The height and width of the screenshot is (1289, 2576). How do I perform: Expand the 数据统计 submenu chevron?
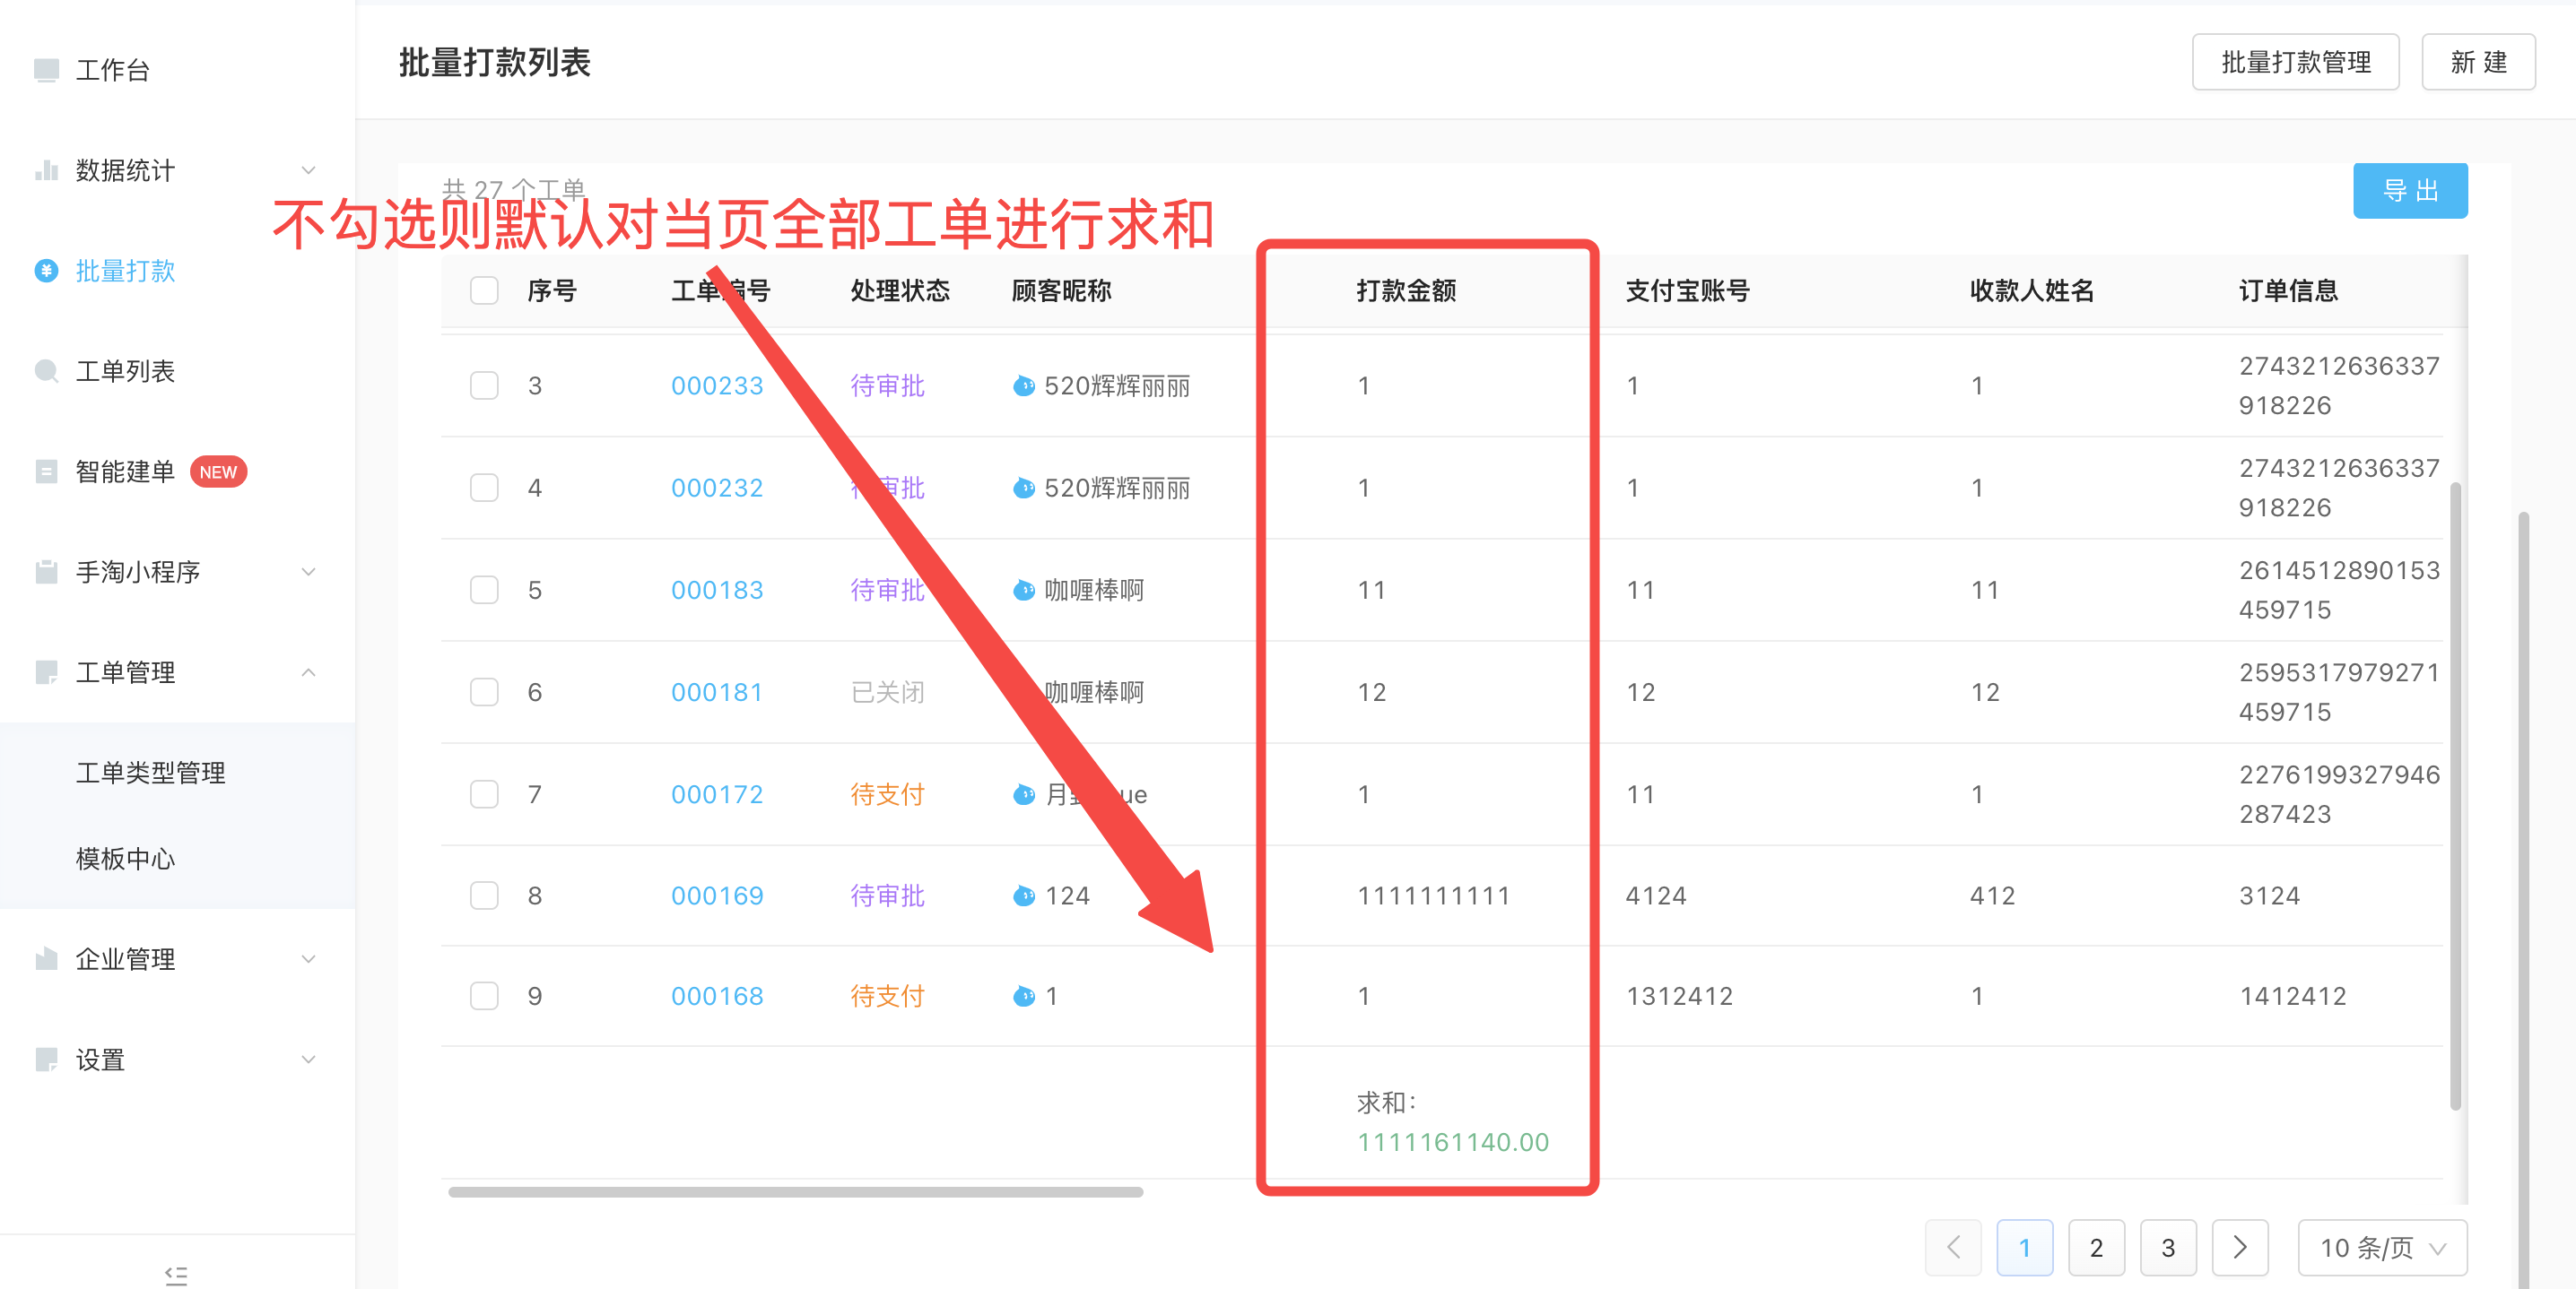coord(309,170)
